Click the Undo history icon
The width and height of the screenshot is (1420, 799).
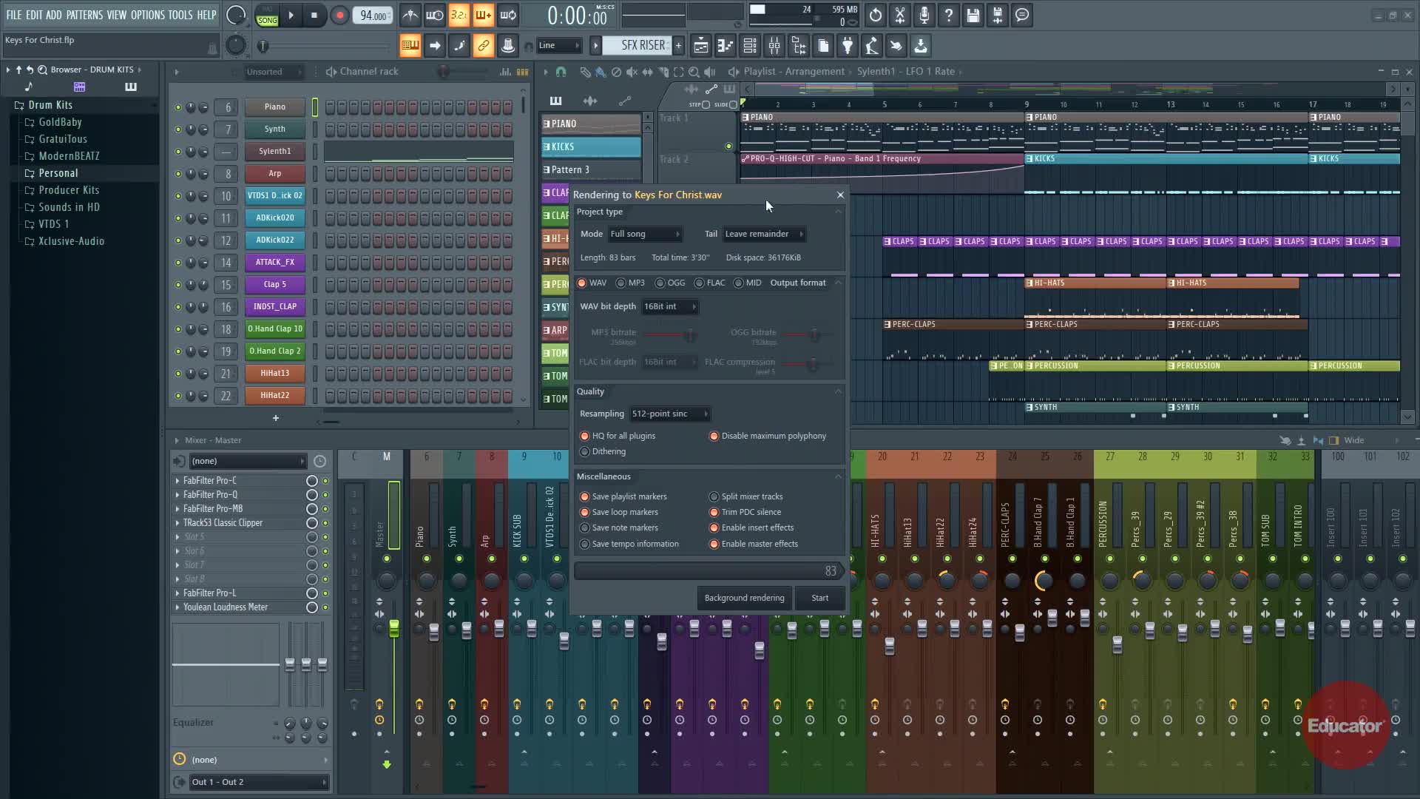(875, 15)
